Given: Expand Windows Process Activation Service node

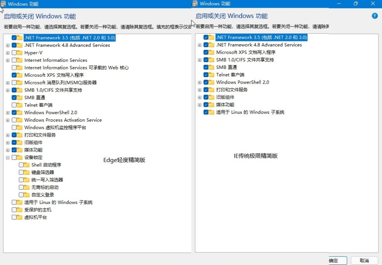Looking at the screenshot, I should click(x=8, y=120).
